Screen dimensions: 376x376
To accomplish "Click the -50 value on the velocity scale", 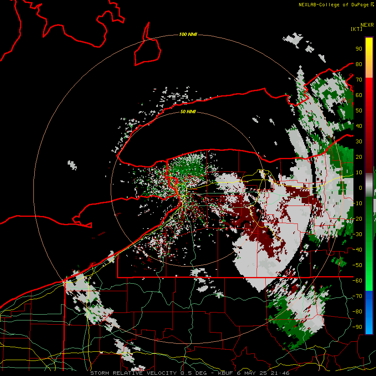I will [x=357, y=265].
